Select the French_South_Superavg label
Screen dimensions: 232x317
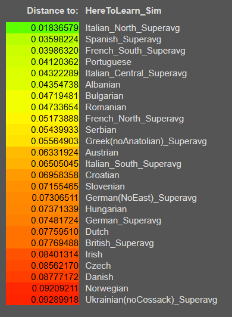[135, 51]
